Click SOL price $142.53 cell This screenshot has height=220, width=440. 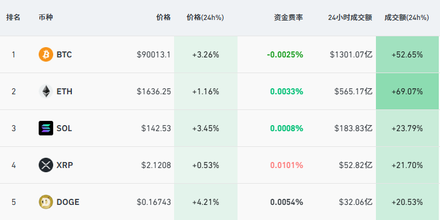pyautogui.click(x=156, y=129)
